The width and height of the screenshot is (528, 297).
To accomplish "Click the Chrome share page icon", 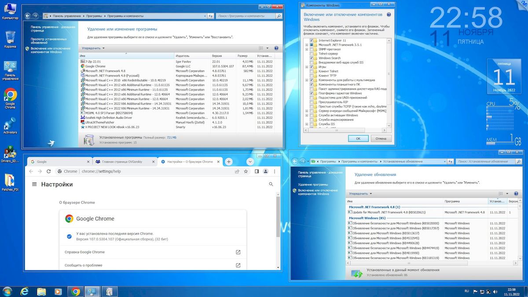I will pos(237,172).
